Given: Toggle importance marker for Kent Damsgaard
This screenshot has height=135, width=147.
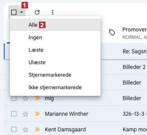Looking at the screenshot, I should click(x=37, y=130).
